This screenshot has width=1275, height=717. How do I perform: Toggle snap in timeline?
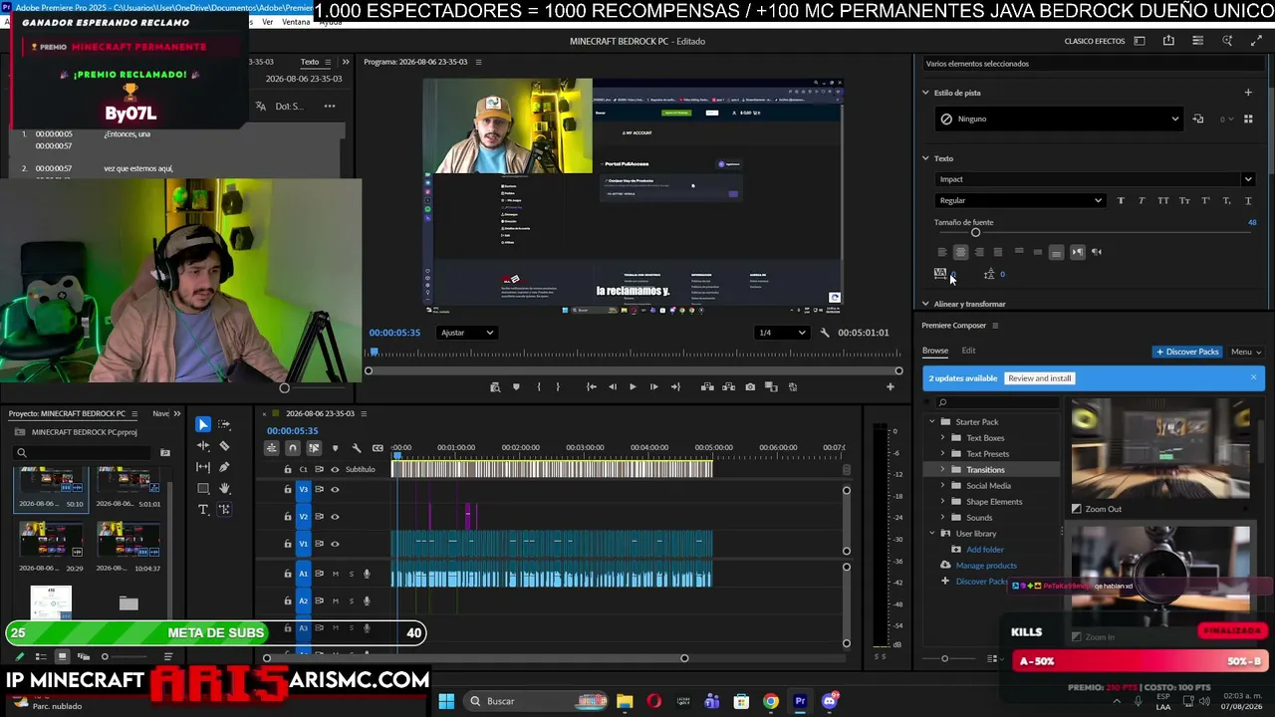(x=293, y=448)
